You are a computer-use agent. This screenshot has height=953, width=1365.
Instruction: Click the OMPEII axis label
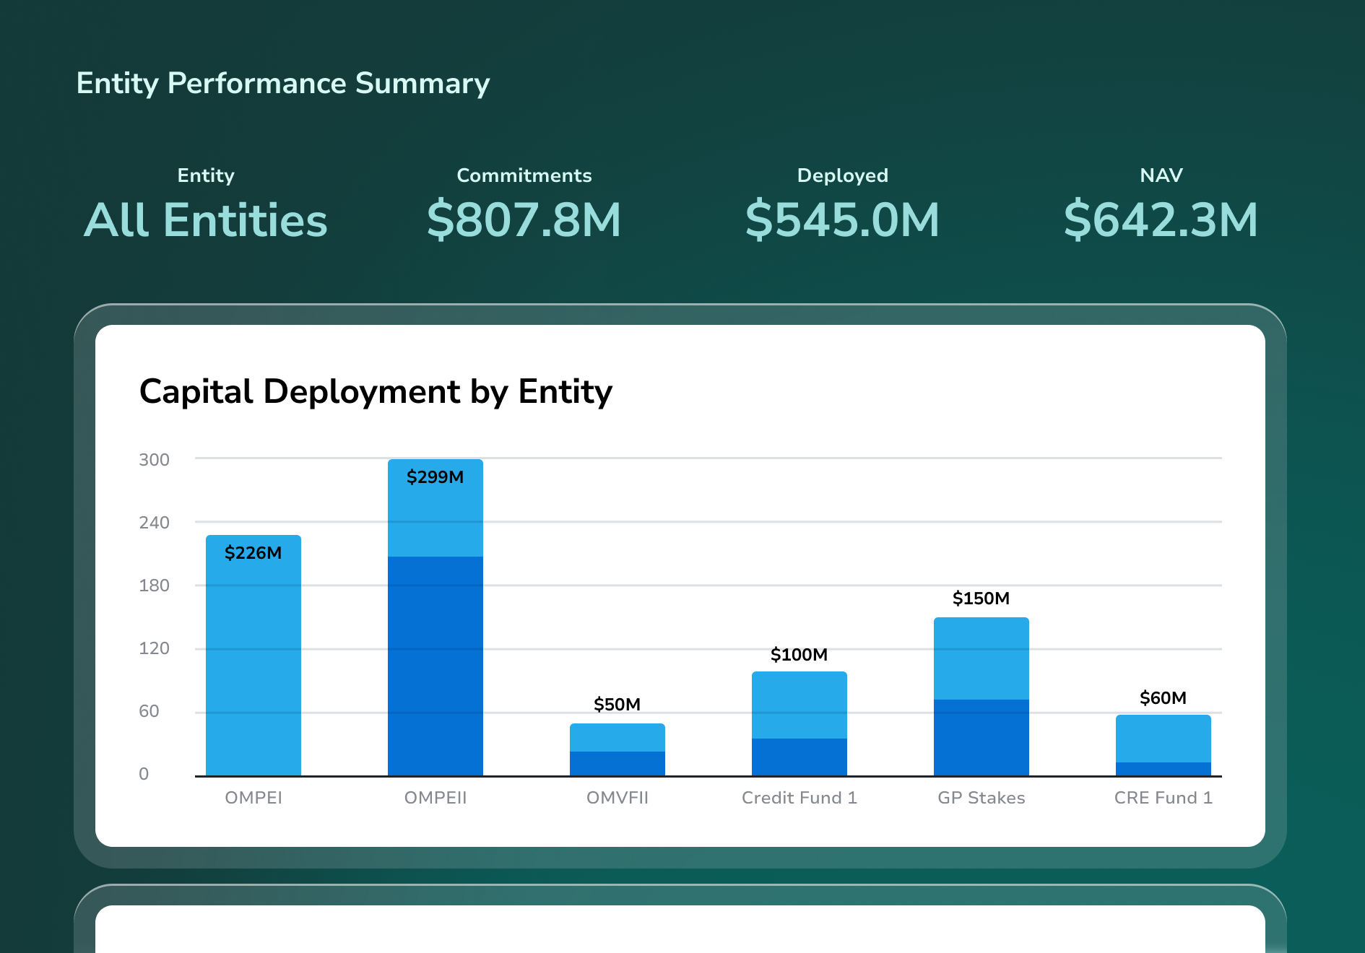(435, 798)
